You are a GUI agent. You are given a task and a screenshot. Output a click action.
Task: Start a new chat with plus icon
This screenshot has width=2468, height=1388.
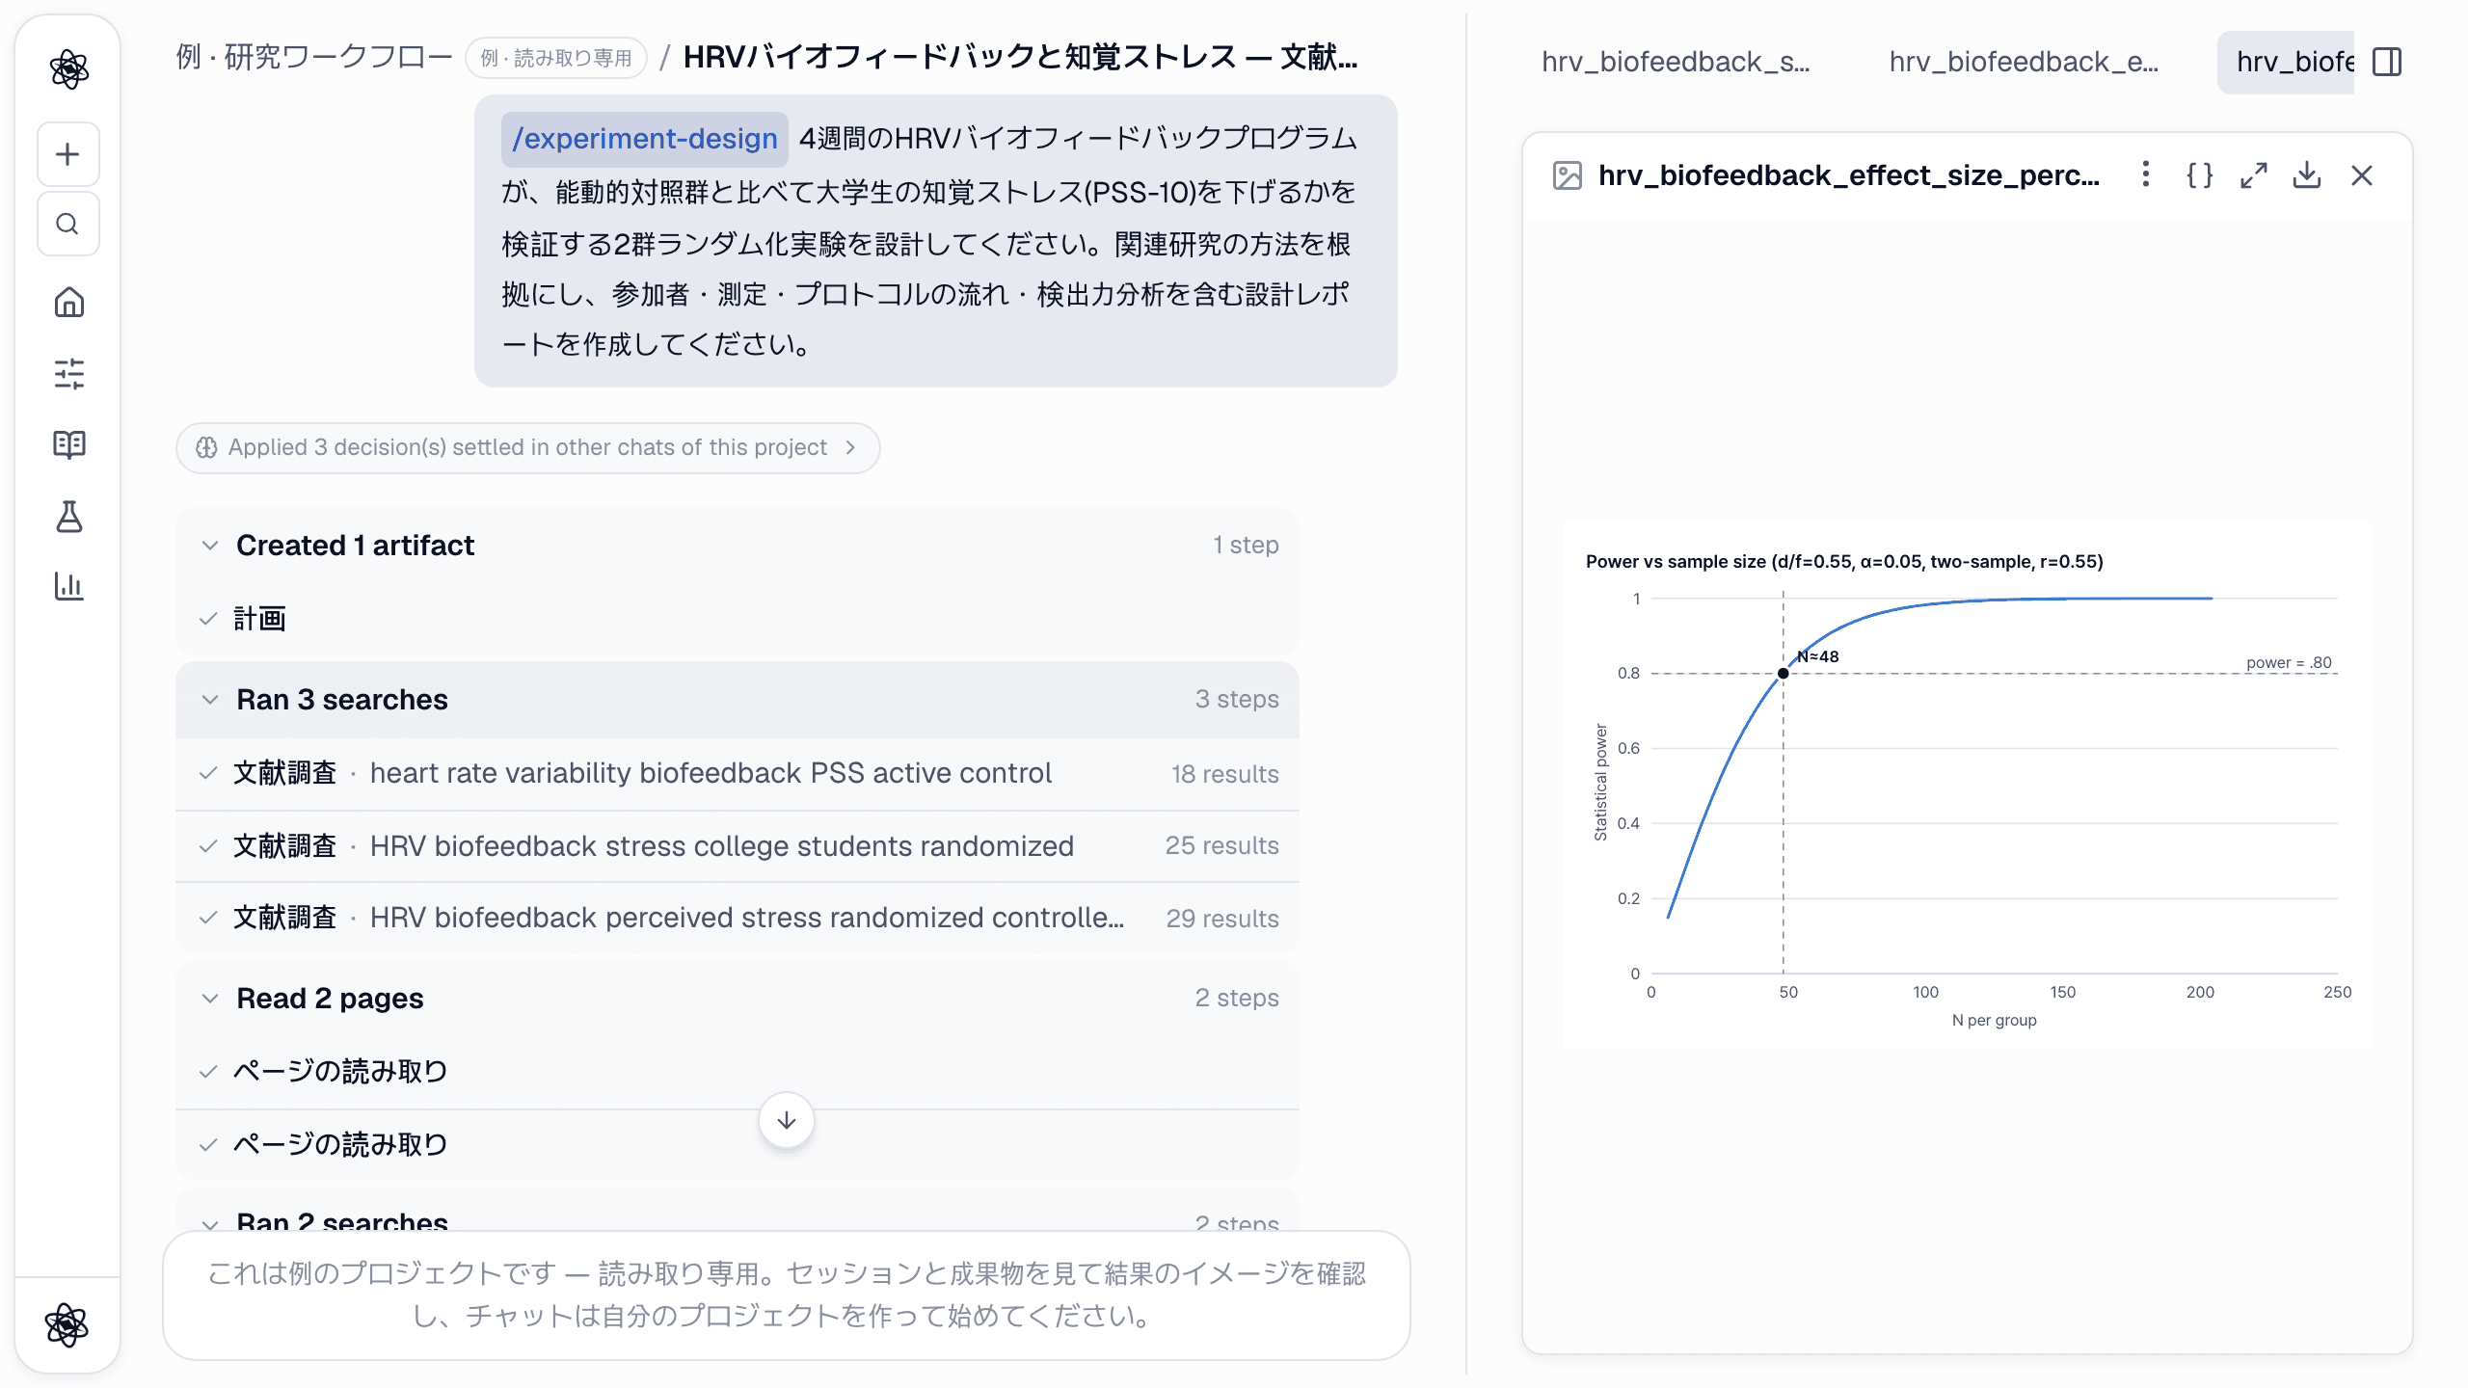68,154
